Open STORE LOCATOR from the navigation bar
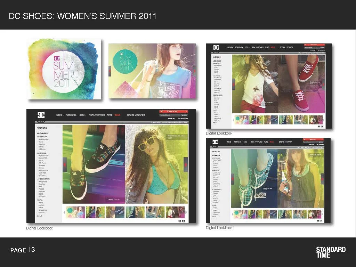 click(136, 115)
